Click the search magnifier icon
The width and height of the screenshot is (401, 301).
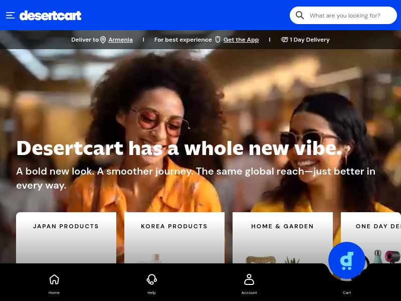pos(300,16)
